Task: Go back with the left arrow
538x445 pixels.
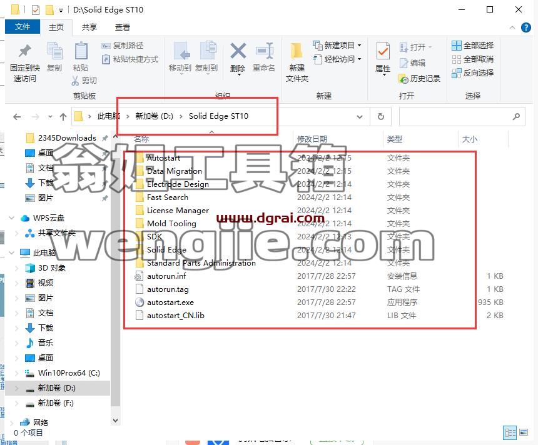Action: 17,117
